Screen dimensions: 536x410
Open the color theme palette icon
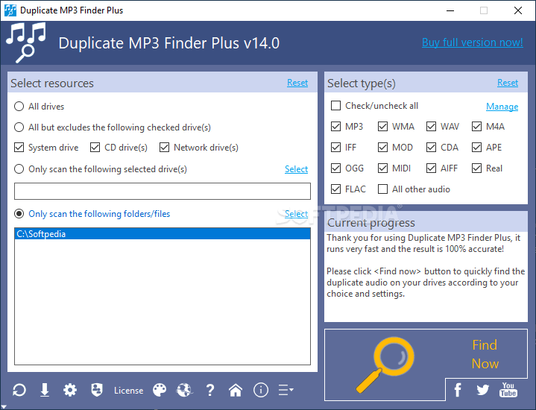point(160,390)
